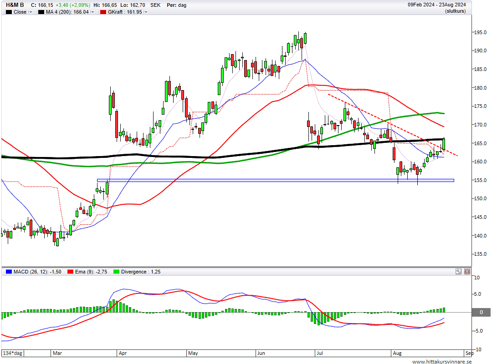The image size is (492, 364).
Task: Click the '(slutkurs)' label
Action: tap(455, 11)
